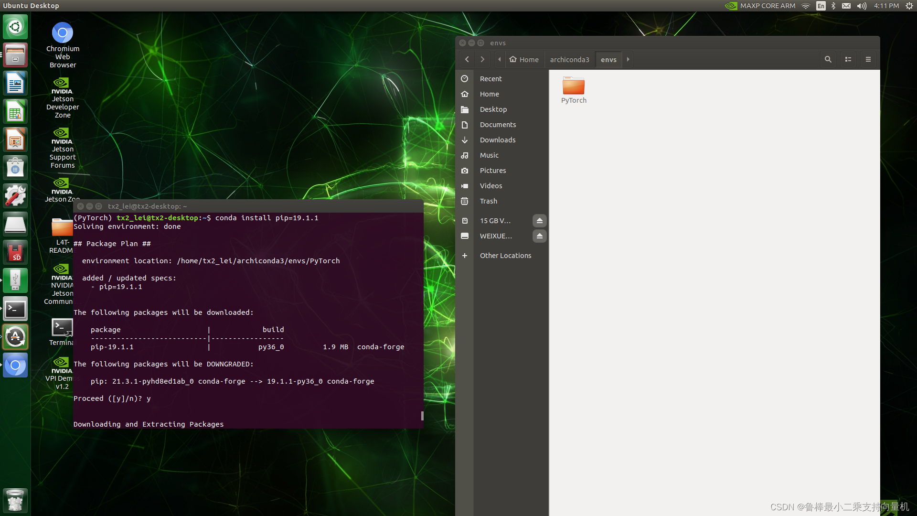Open Wi-Fi network indicator menu
917x516 pixels.
[x=806, y=6]
